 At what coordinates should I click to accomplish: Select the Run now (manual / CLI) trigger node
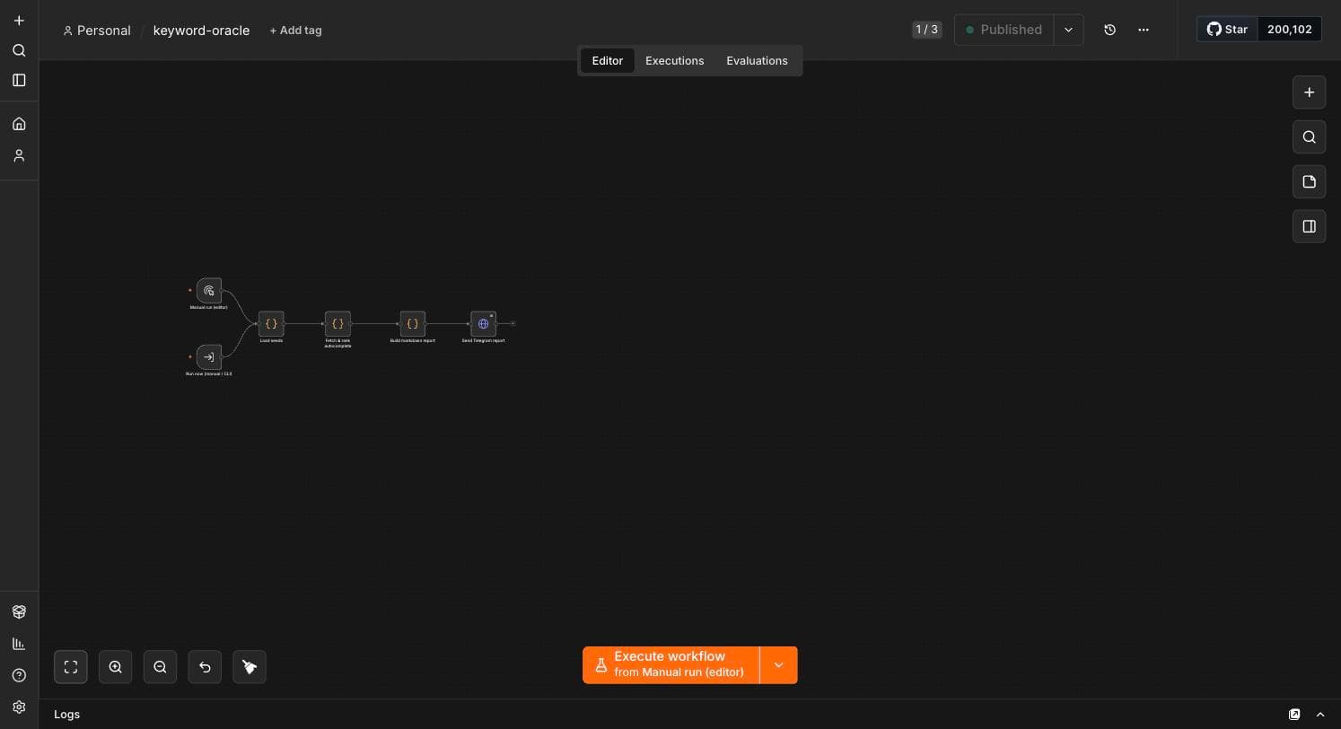tap(209, 357)
